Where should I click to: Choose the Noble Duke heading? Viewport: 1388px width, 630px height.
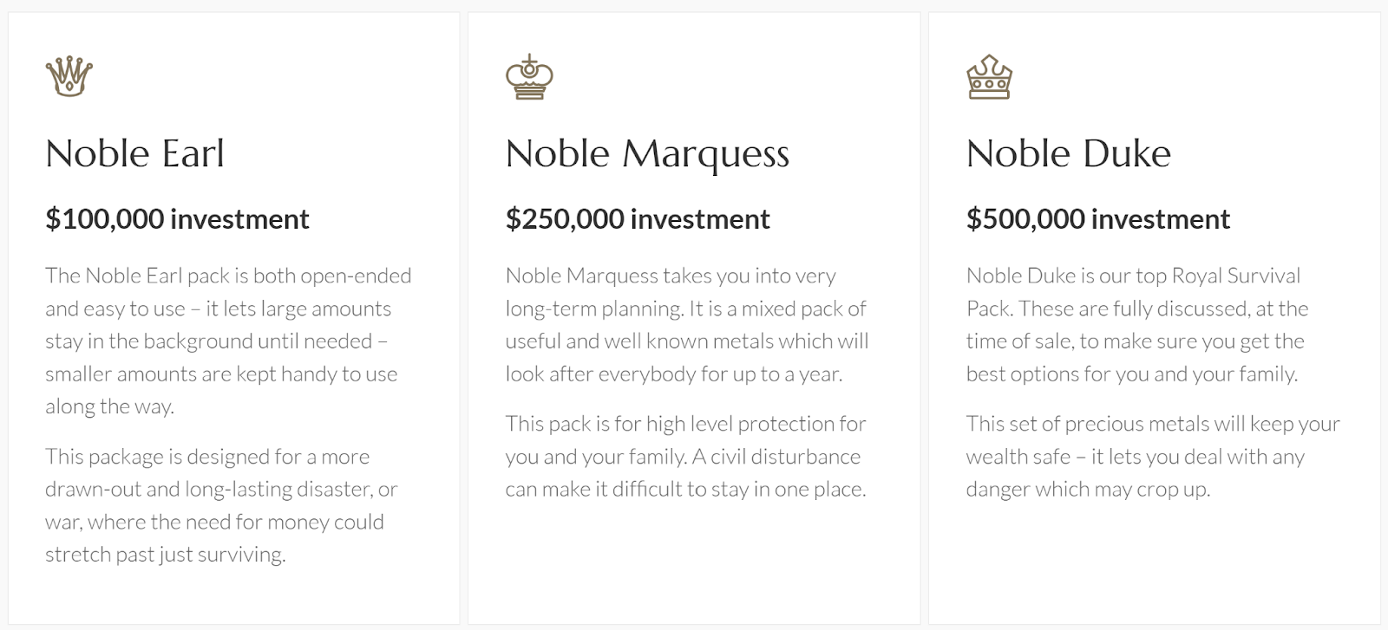(1069, 153)
